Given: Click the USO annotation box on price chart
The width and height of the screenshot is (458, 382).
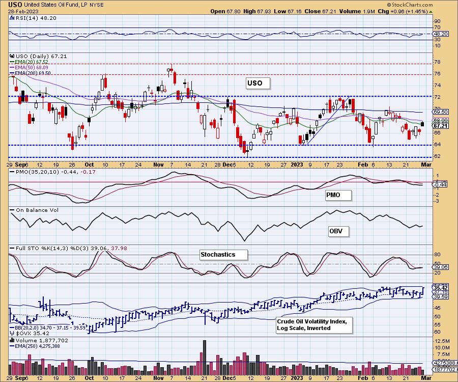Looking at the screenshot, I should point(257,84).
